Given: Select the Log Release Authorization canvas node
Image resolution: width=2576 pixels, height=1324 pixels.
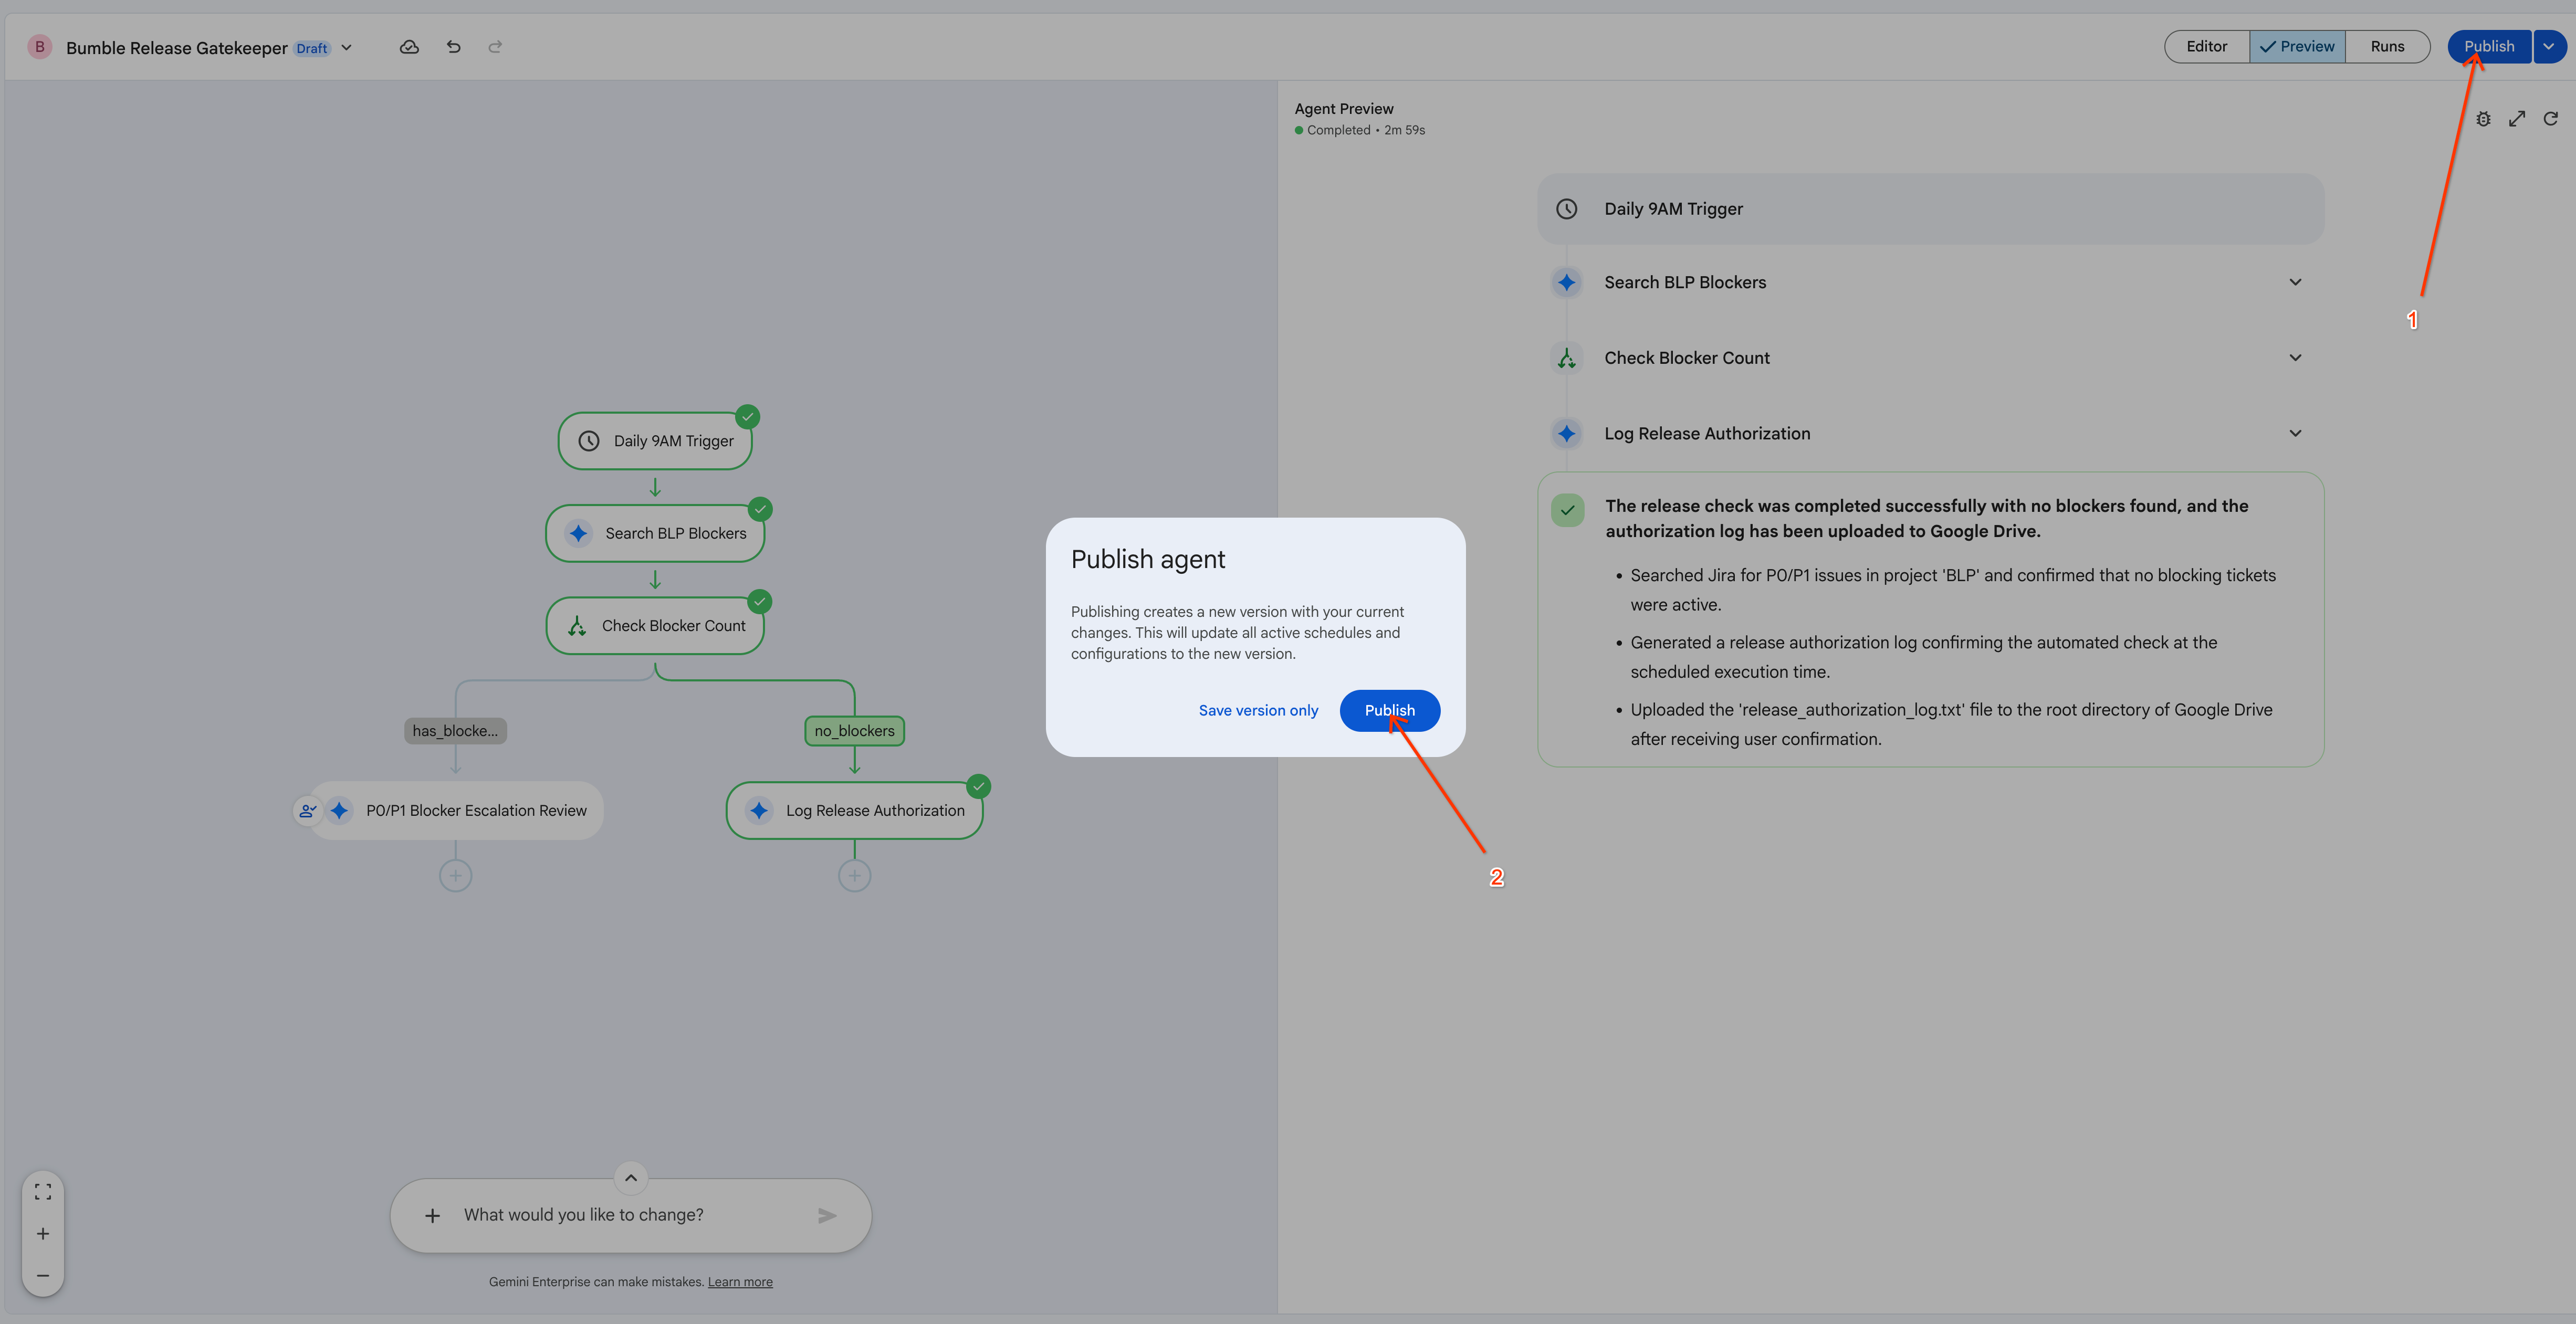Looking at the screenshot, I should 854,811.
